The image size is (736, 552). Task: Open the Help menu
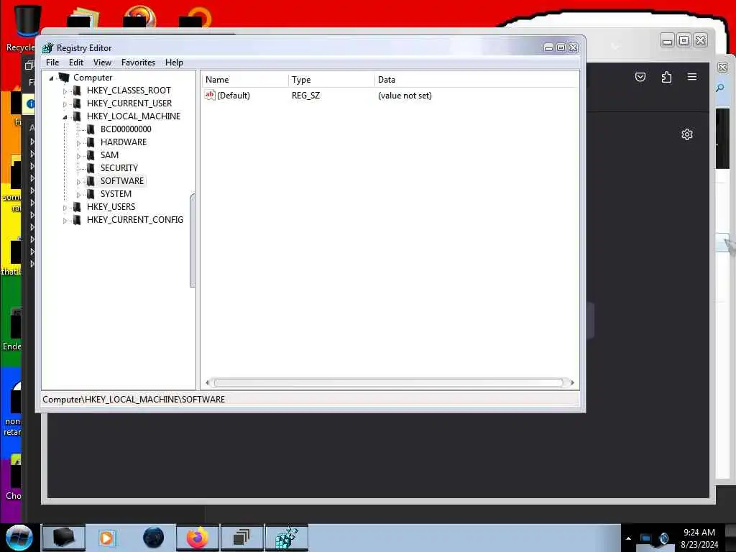[x=174, y=63]
